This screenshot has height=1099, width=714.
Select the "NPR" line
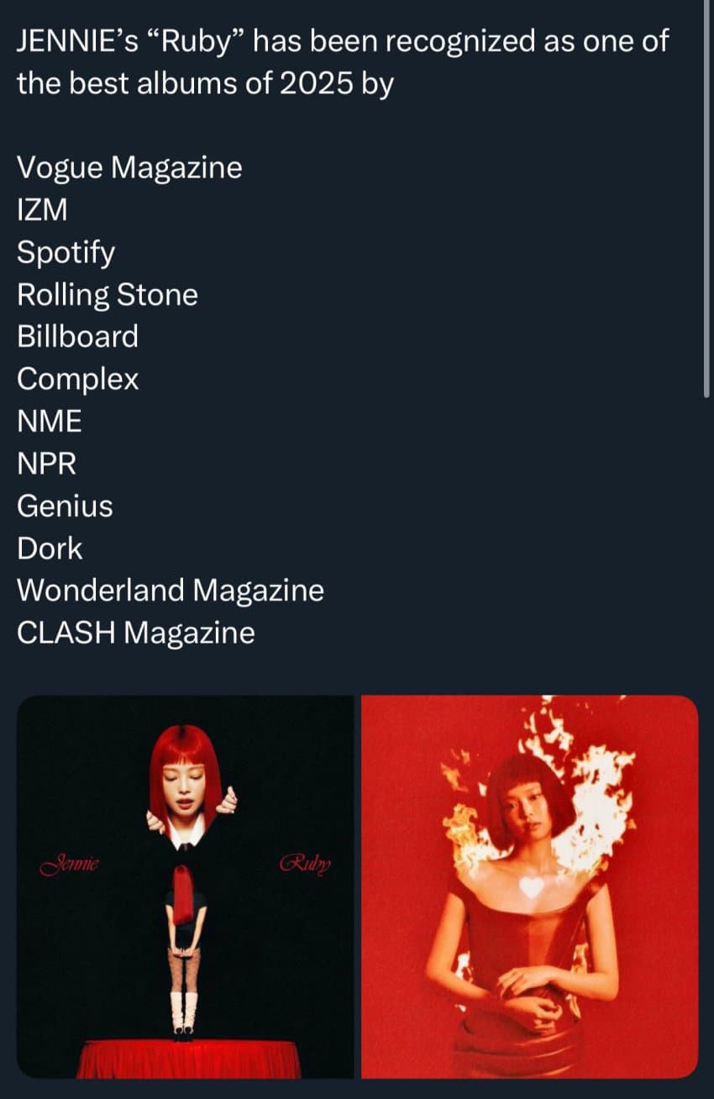(x=47, y=464)
